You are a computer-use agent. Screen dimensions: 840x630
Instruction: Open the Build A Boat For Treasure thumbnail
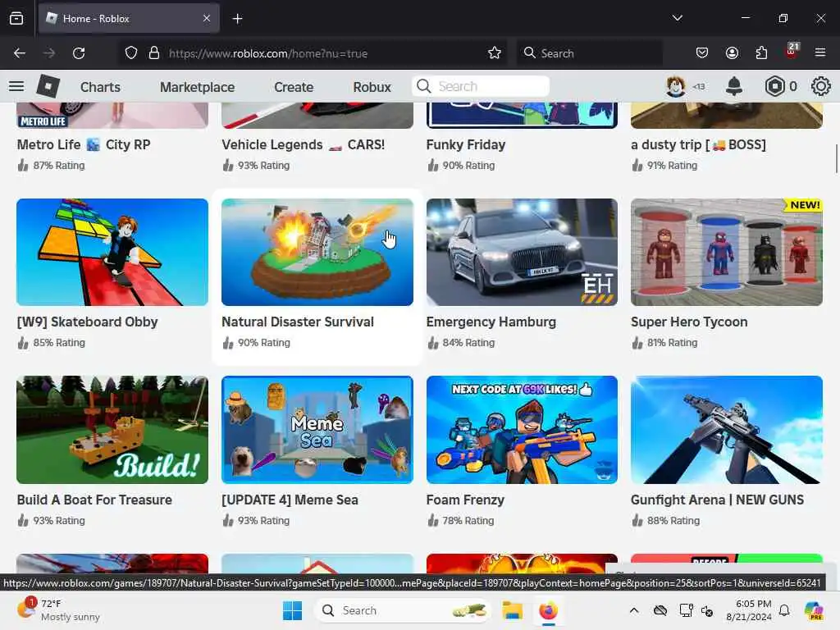(x=112, y=430)
